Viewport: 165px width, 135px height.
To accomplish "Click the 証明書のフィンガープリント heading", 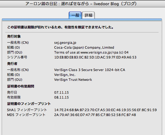I will pos(29,104).
